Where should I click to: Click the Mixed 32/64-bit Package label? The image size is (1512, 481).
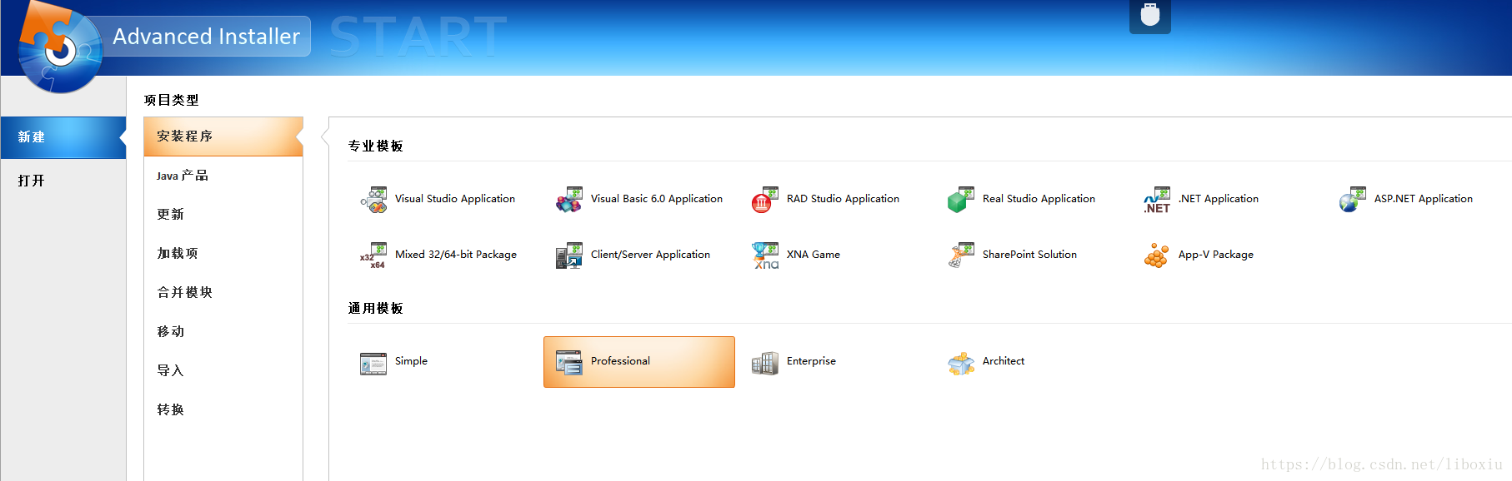(456, 255)
